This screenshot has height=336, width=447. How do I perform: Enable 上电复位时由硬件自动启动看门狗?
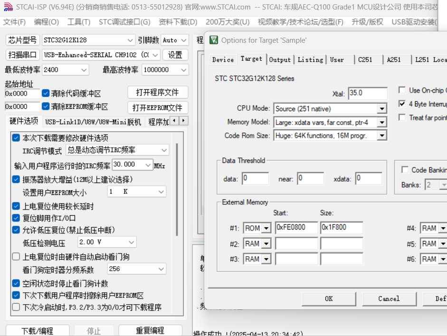tap(16, 257)
